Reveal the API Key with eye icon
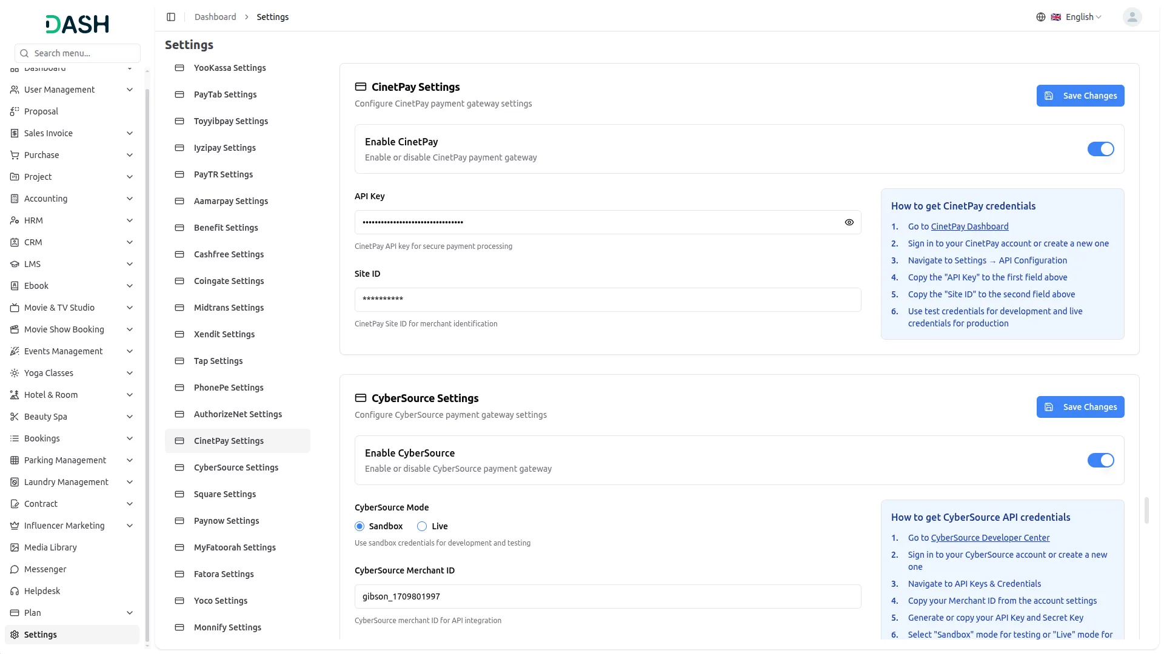 point(849,222)
